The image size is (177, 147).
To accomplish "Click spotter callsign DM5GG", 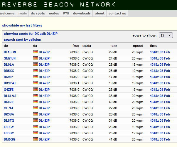I will 9,139.
